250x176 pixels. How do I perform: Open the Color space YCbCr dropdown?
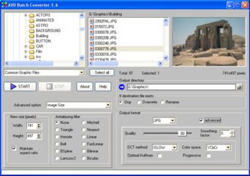228,148
